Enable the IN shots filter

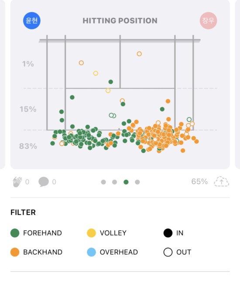pyautogui.click(x=174, y=233)
